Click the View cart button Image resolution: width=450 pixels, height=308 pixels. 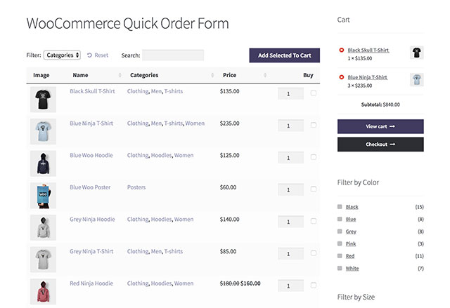[380, 126]
